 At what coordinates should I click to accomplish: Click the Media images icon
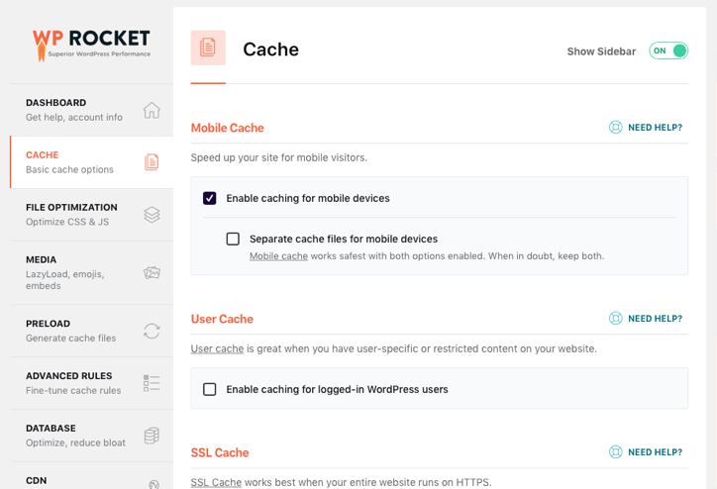click(x=152, y=272)
